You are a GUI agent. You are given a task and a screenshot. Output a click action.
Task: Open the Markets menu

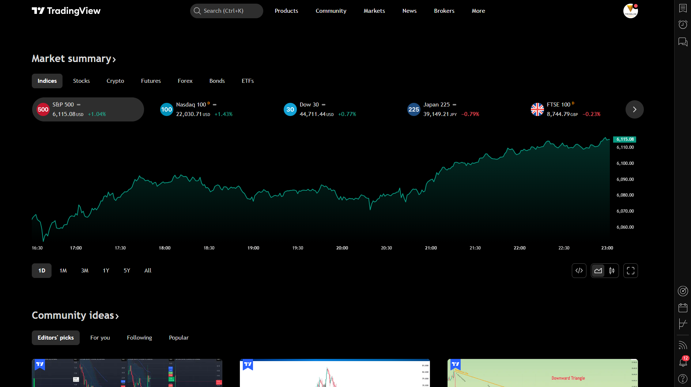(x=374, y=11)
